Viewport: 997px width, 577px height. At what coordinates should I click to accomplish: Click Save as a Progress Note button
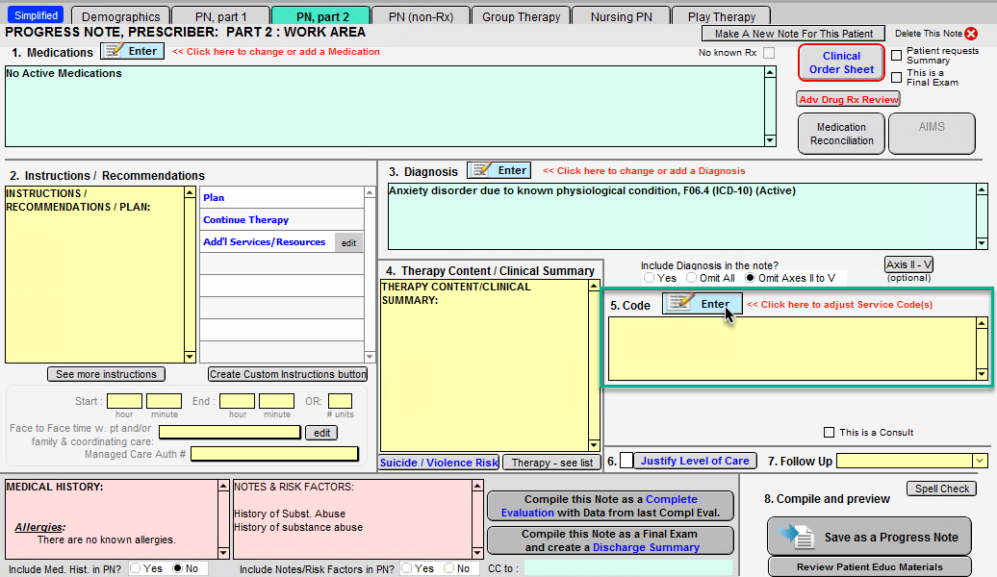coord(871,537)
